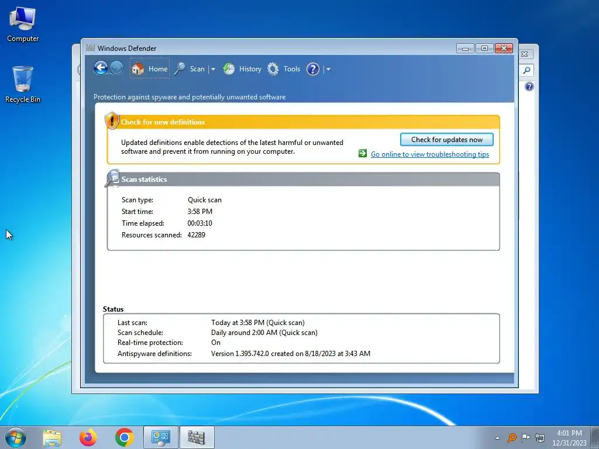
Task: Click the green arrow beside troubleshooting link
Action: (363, 154)
